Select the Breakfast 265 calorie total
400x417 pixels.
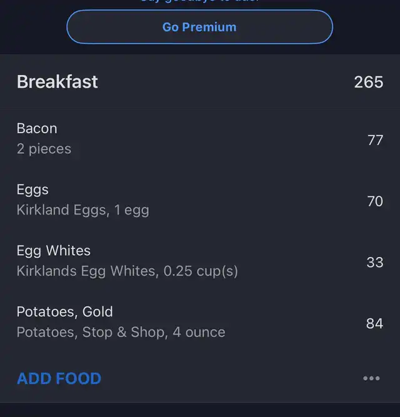click(368, 82)
